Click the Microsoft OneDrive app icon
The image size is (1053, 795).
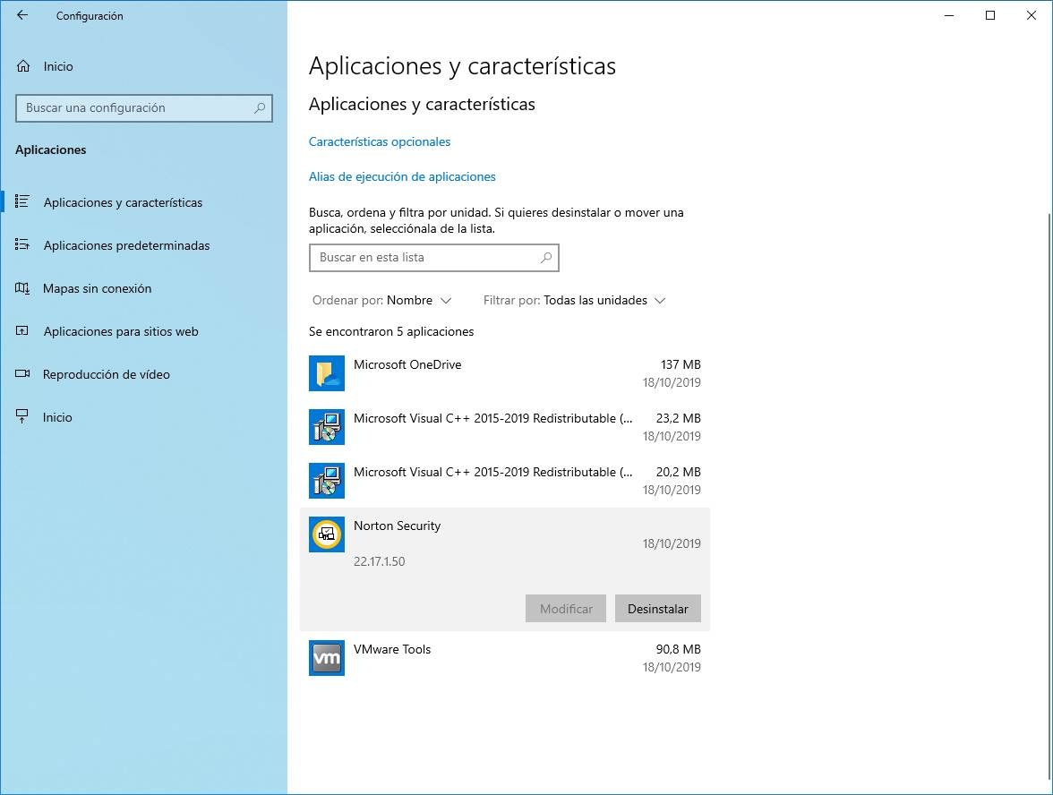pos(326,373)
